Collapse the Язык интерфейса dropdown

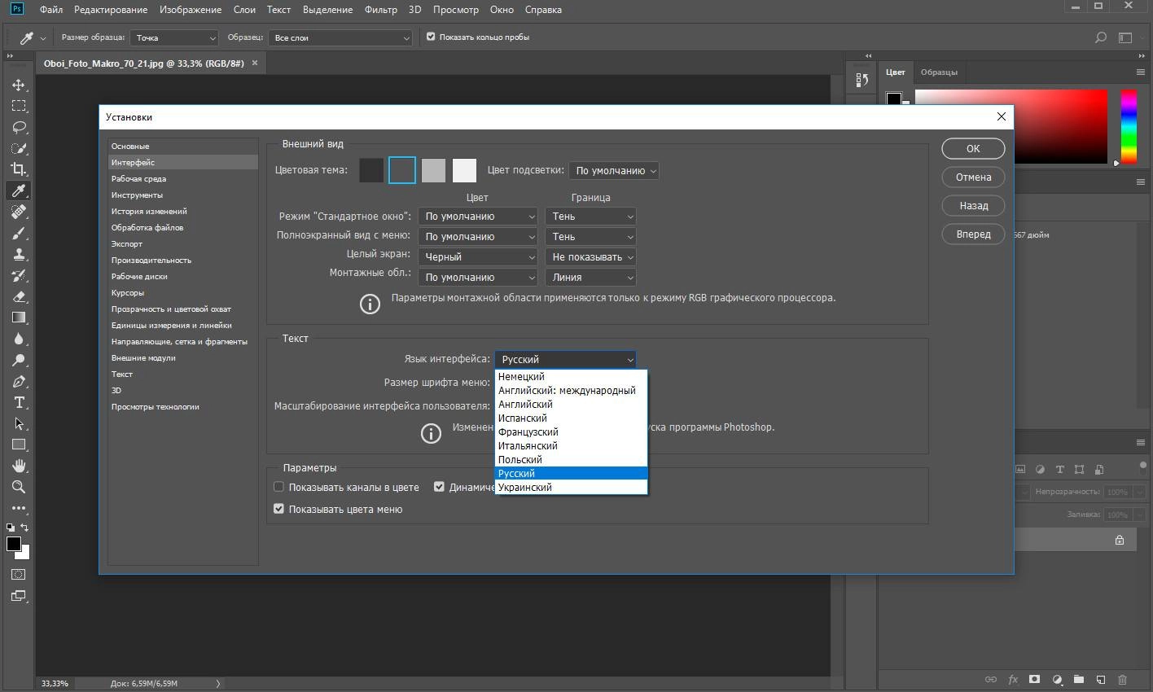coord(565,359)
